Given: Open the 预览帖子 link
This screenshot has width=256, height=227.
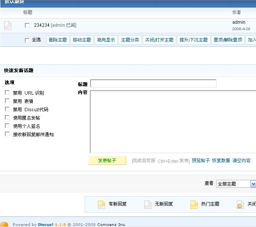Looking at the screenshot, I should point(201,161).
